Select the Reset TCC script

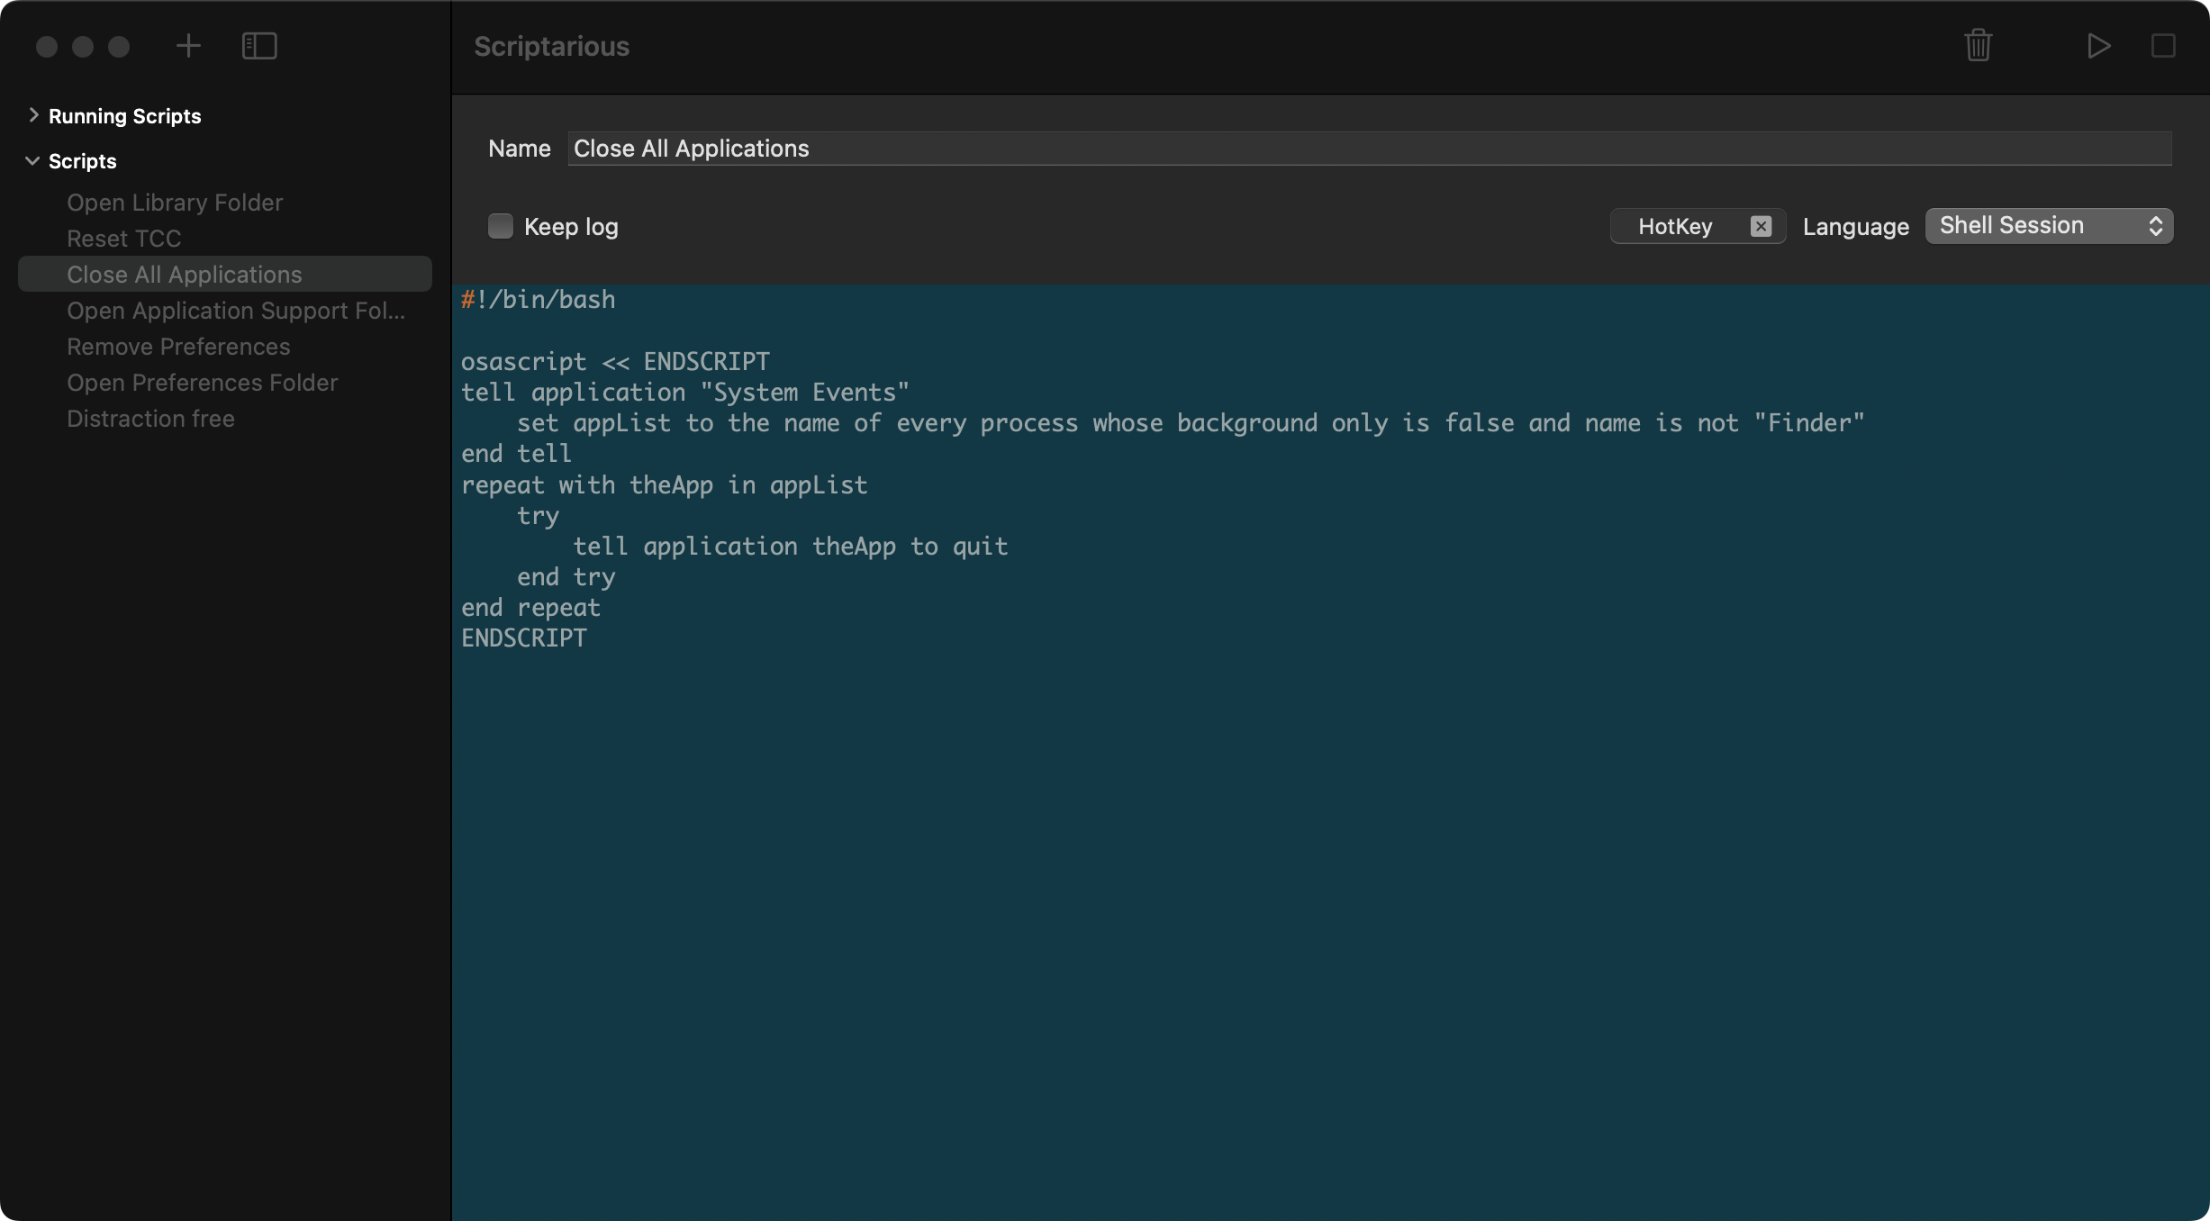pos(124,238)
